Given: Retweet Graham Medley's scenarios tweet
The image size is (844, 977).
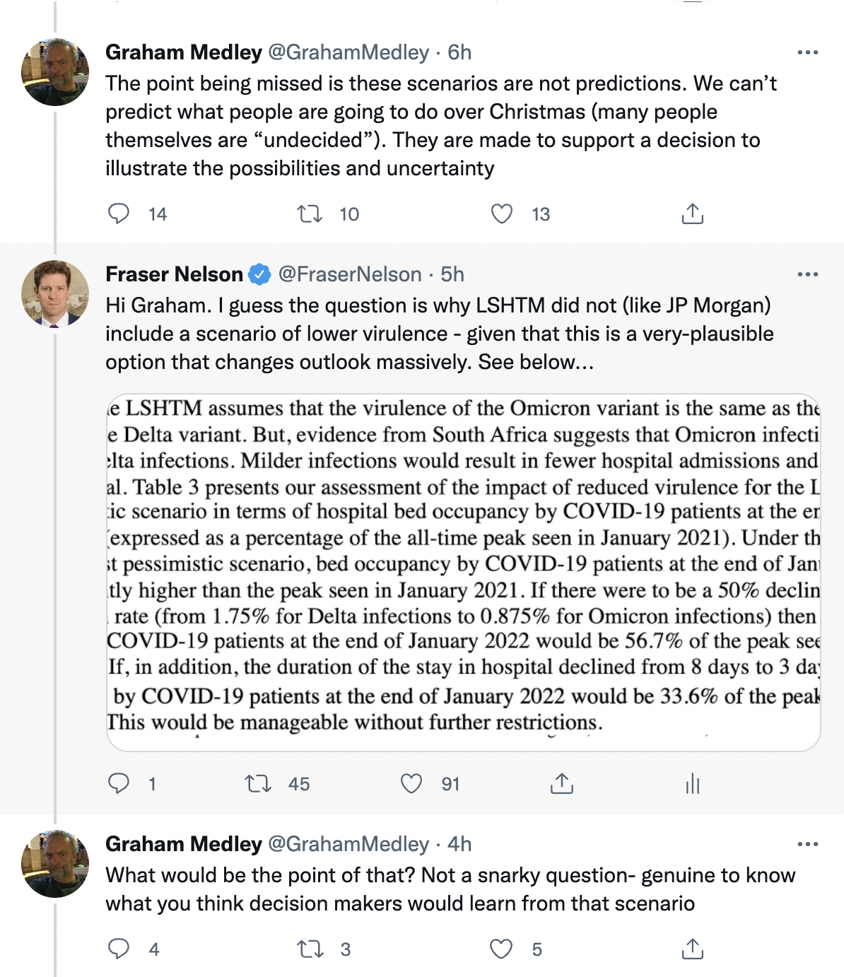Looking at the screenshot, I should tap(310, 213).
